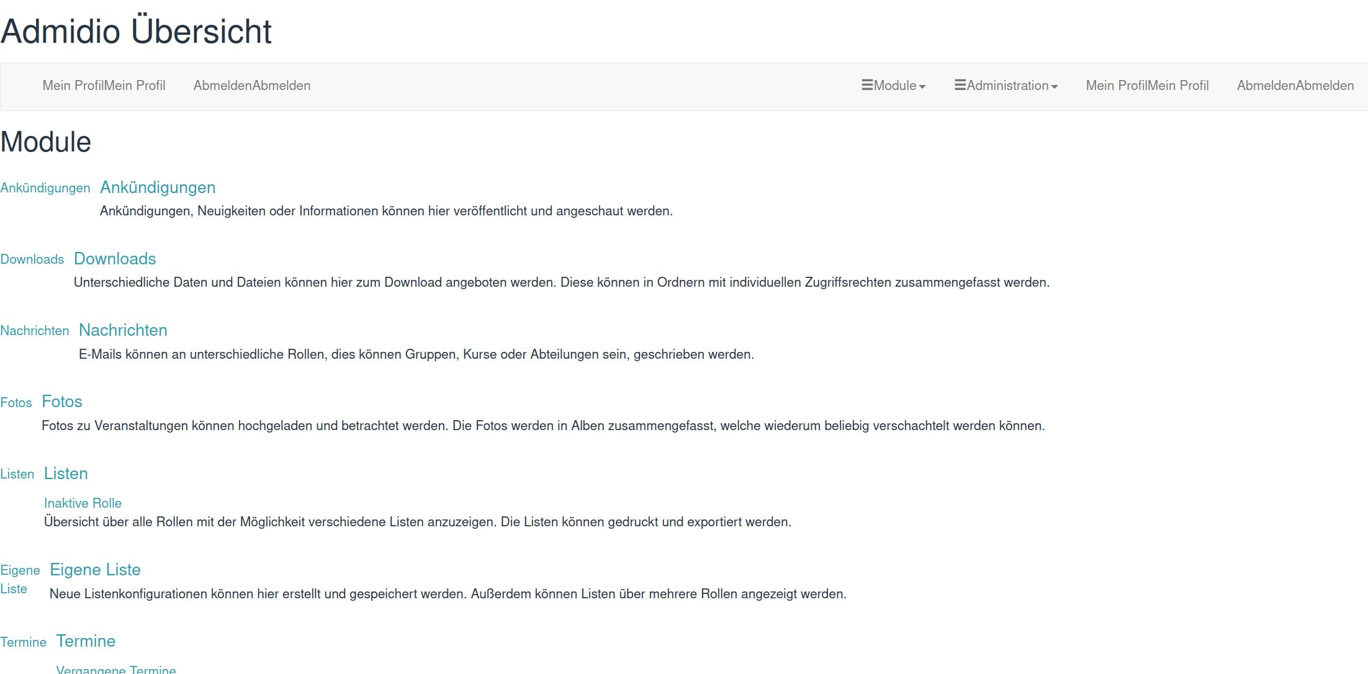Click the small Downloads image label

point(32,259)
